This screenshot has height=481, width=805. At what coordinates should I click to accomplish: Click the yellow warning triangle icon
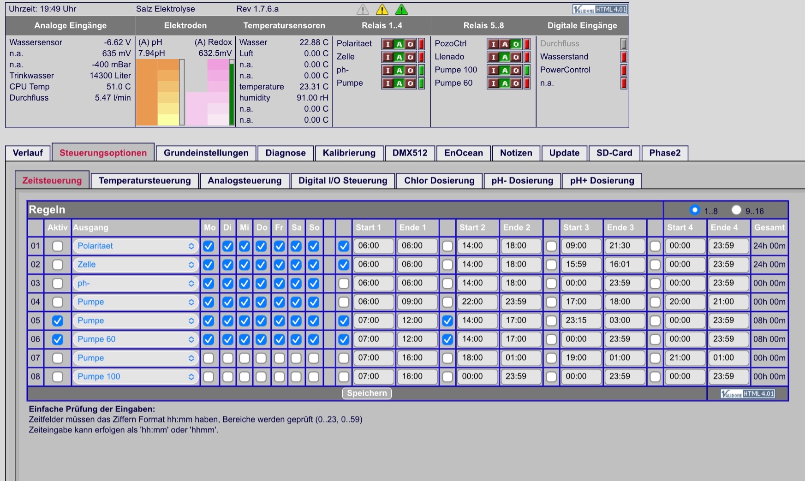tap(382, 9)
